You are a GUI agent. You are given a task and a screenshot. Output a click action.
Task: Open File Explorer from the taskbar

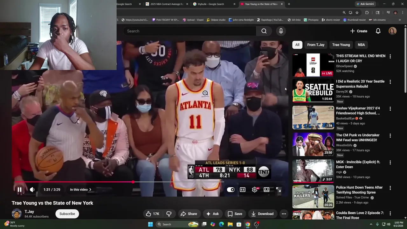pyautogui.click(x=230, y=224)
